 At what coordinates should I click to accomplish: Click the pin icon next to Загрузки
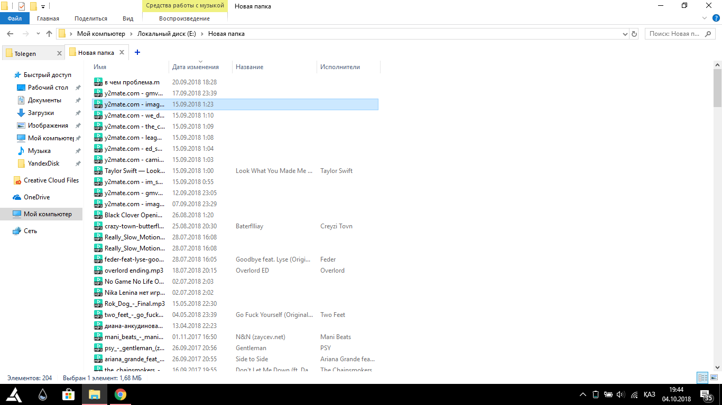(x=78, y=113)
